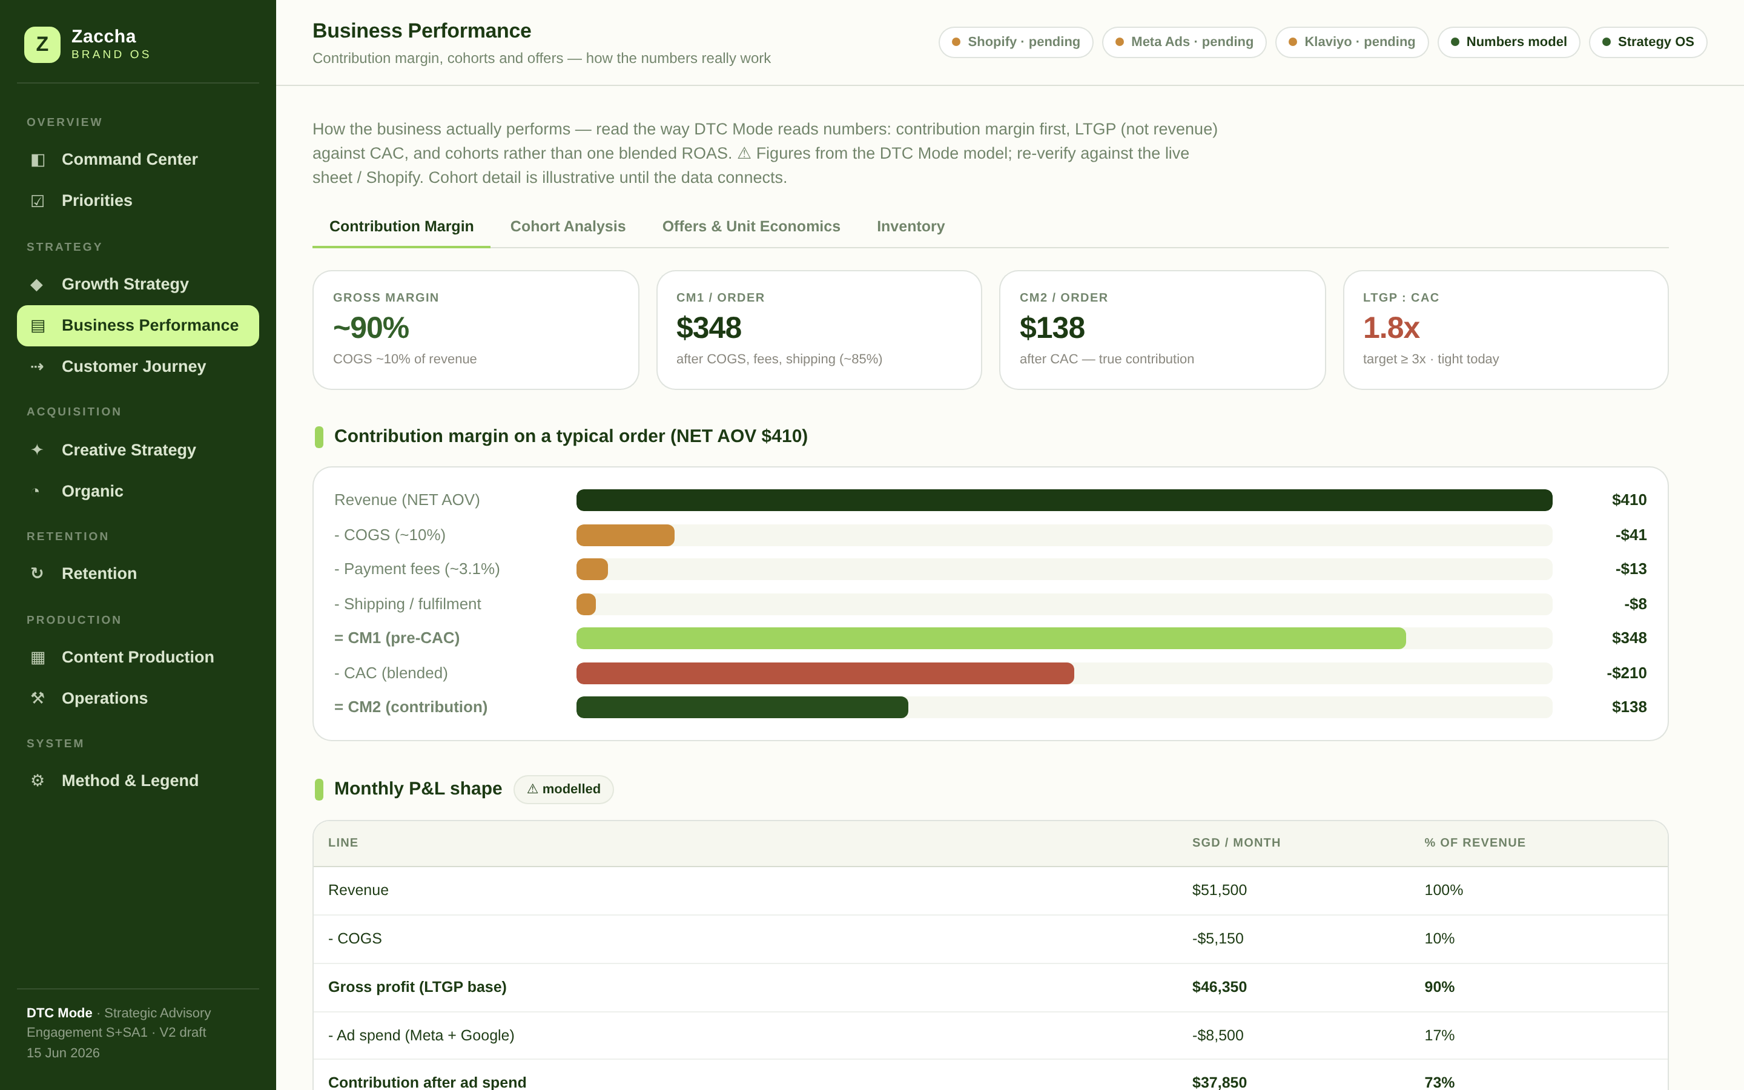Open Creative Strategy sparkle icon
This screenshot has width=1744, height=1090.
pyautogui.click(x=38, y=450)
